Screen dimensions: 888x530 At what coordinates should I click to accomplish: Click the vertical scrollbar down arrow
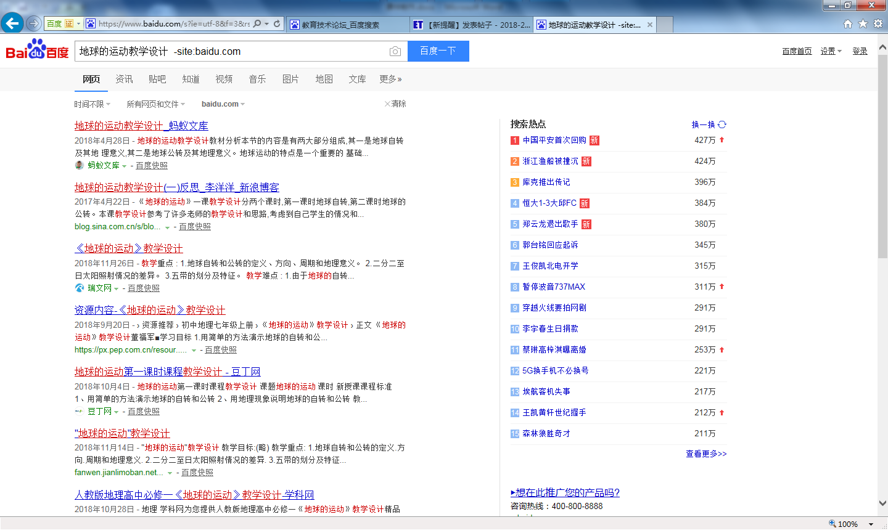882,503
